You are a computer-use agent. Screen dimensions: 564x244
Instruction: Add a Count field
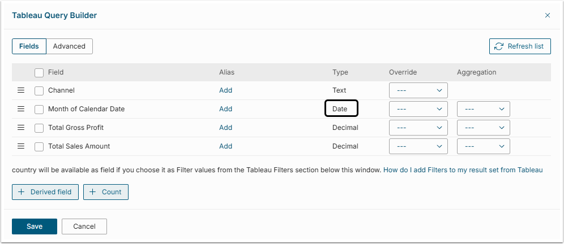coord(106,192)
